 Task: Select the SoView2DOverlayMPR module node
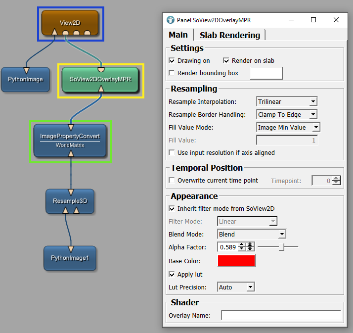click(x=100, y=79)
